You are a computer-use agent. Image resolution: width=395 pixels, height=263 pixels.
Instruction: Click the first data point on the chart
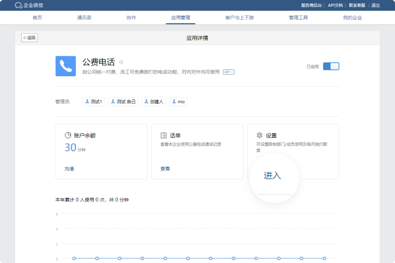(74, 258)
